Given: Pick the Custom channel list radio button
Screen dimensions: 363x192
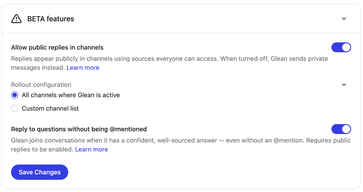Looking at the screenshot, I should (15, 108).
